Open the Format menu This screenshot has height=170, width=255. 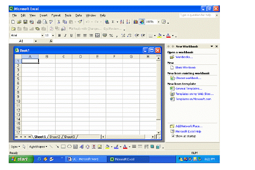(x=56, y=16)
